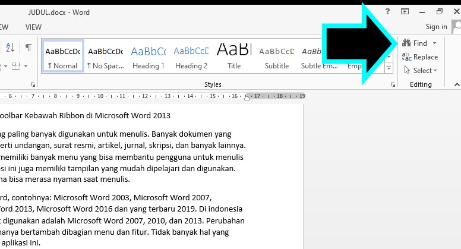This screenshot has height=249, width=461.
Task: Open Word Help question mark
Action: coord(387,11)
